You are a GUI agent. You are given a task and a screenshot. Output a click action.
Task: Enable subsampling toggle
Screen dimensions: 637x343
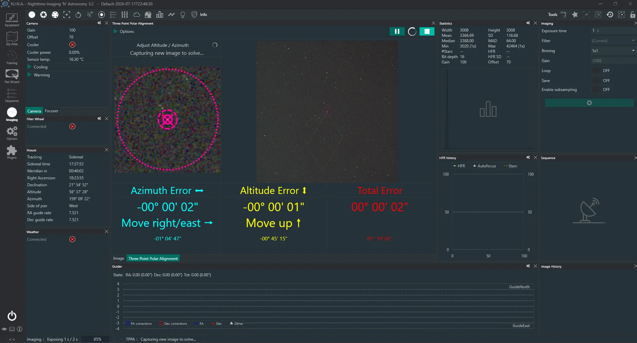coord(601,90)
